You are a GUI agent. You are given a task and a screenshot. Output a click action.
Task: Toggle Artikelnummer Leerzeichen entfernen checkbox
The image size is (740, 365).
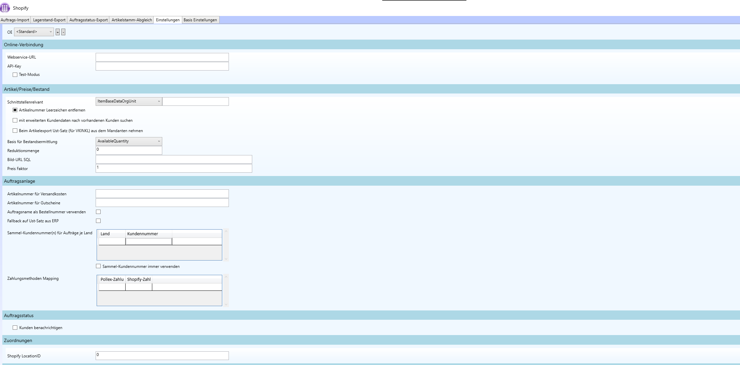pyautogui.click(x=15, y=110)
